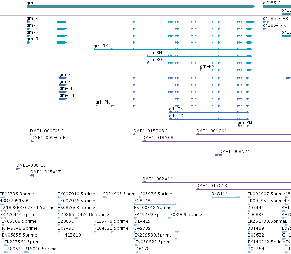Open the 203444 EST label
The height and width of the screenshot is (254, 291).
point(256,208)
